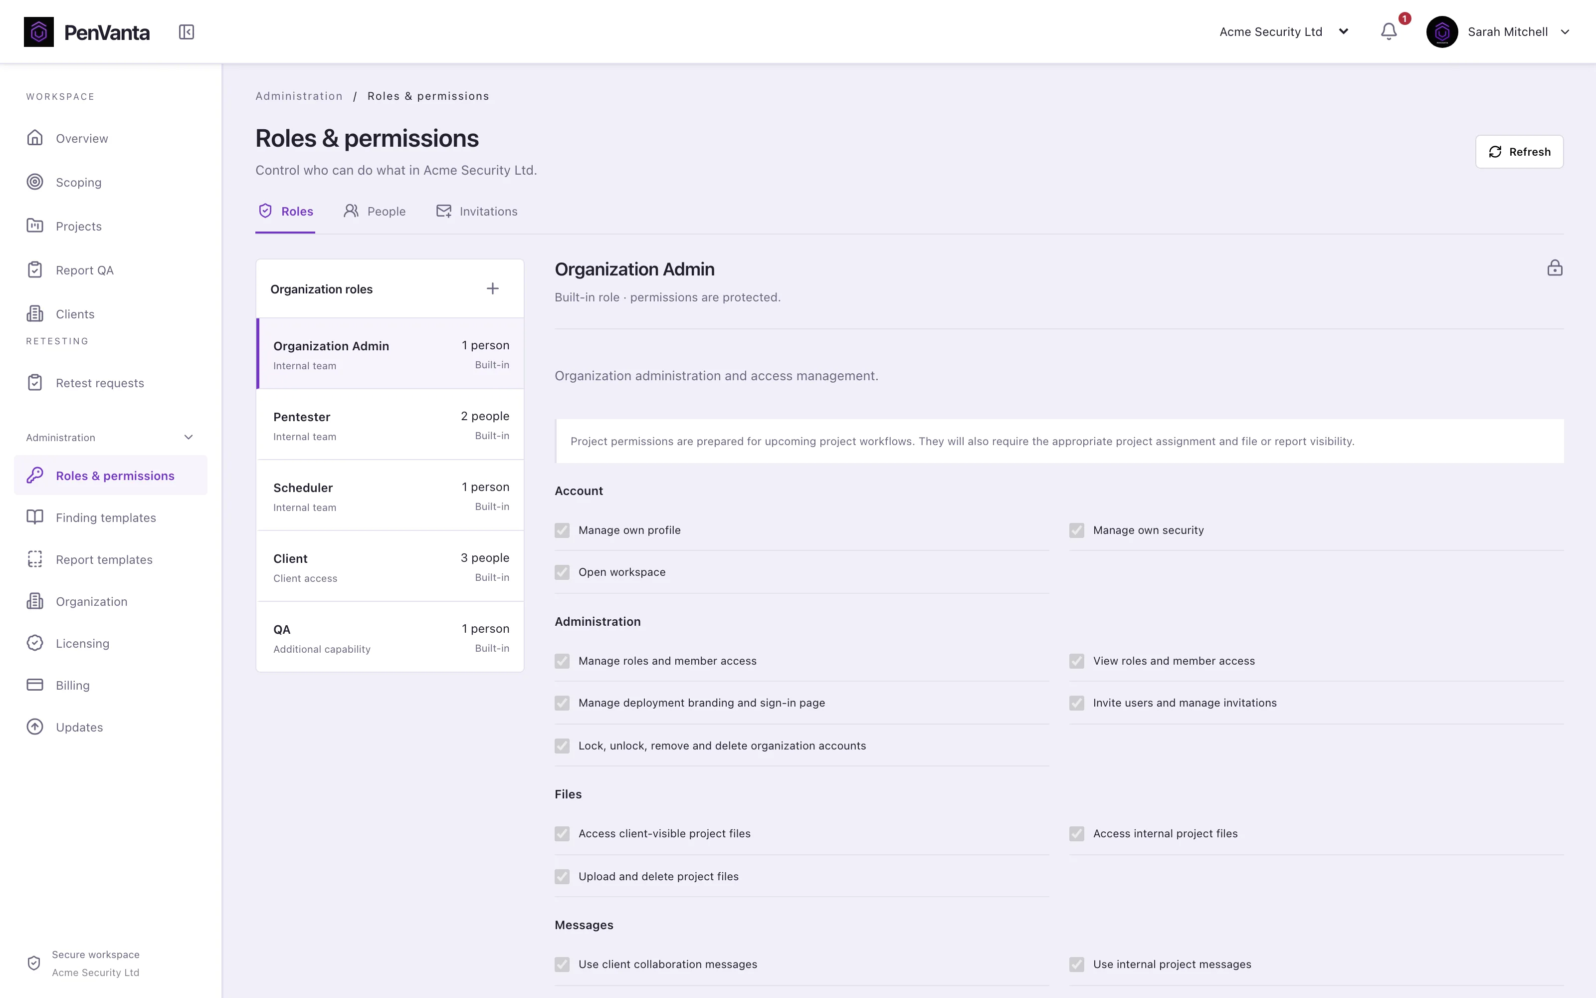Viewport: 1596px width, 998px height.
Task: Toggle Manage own security checkbox
Action: [1076, 530]
